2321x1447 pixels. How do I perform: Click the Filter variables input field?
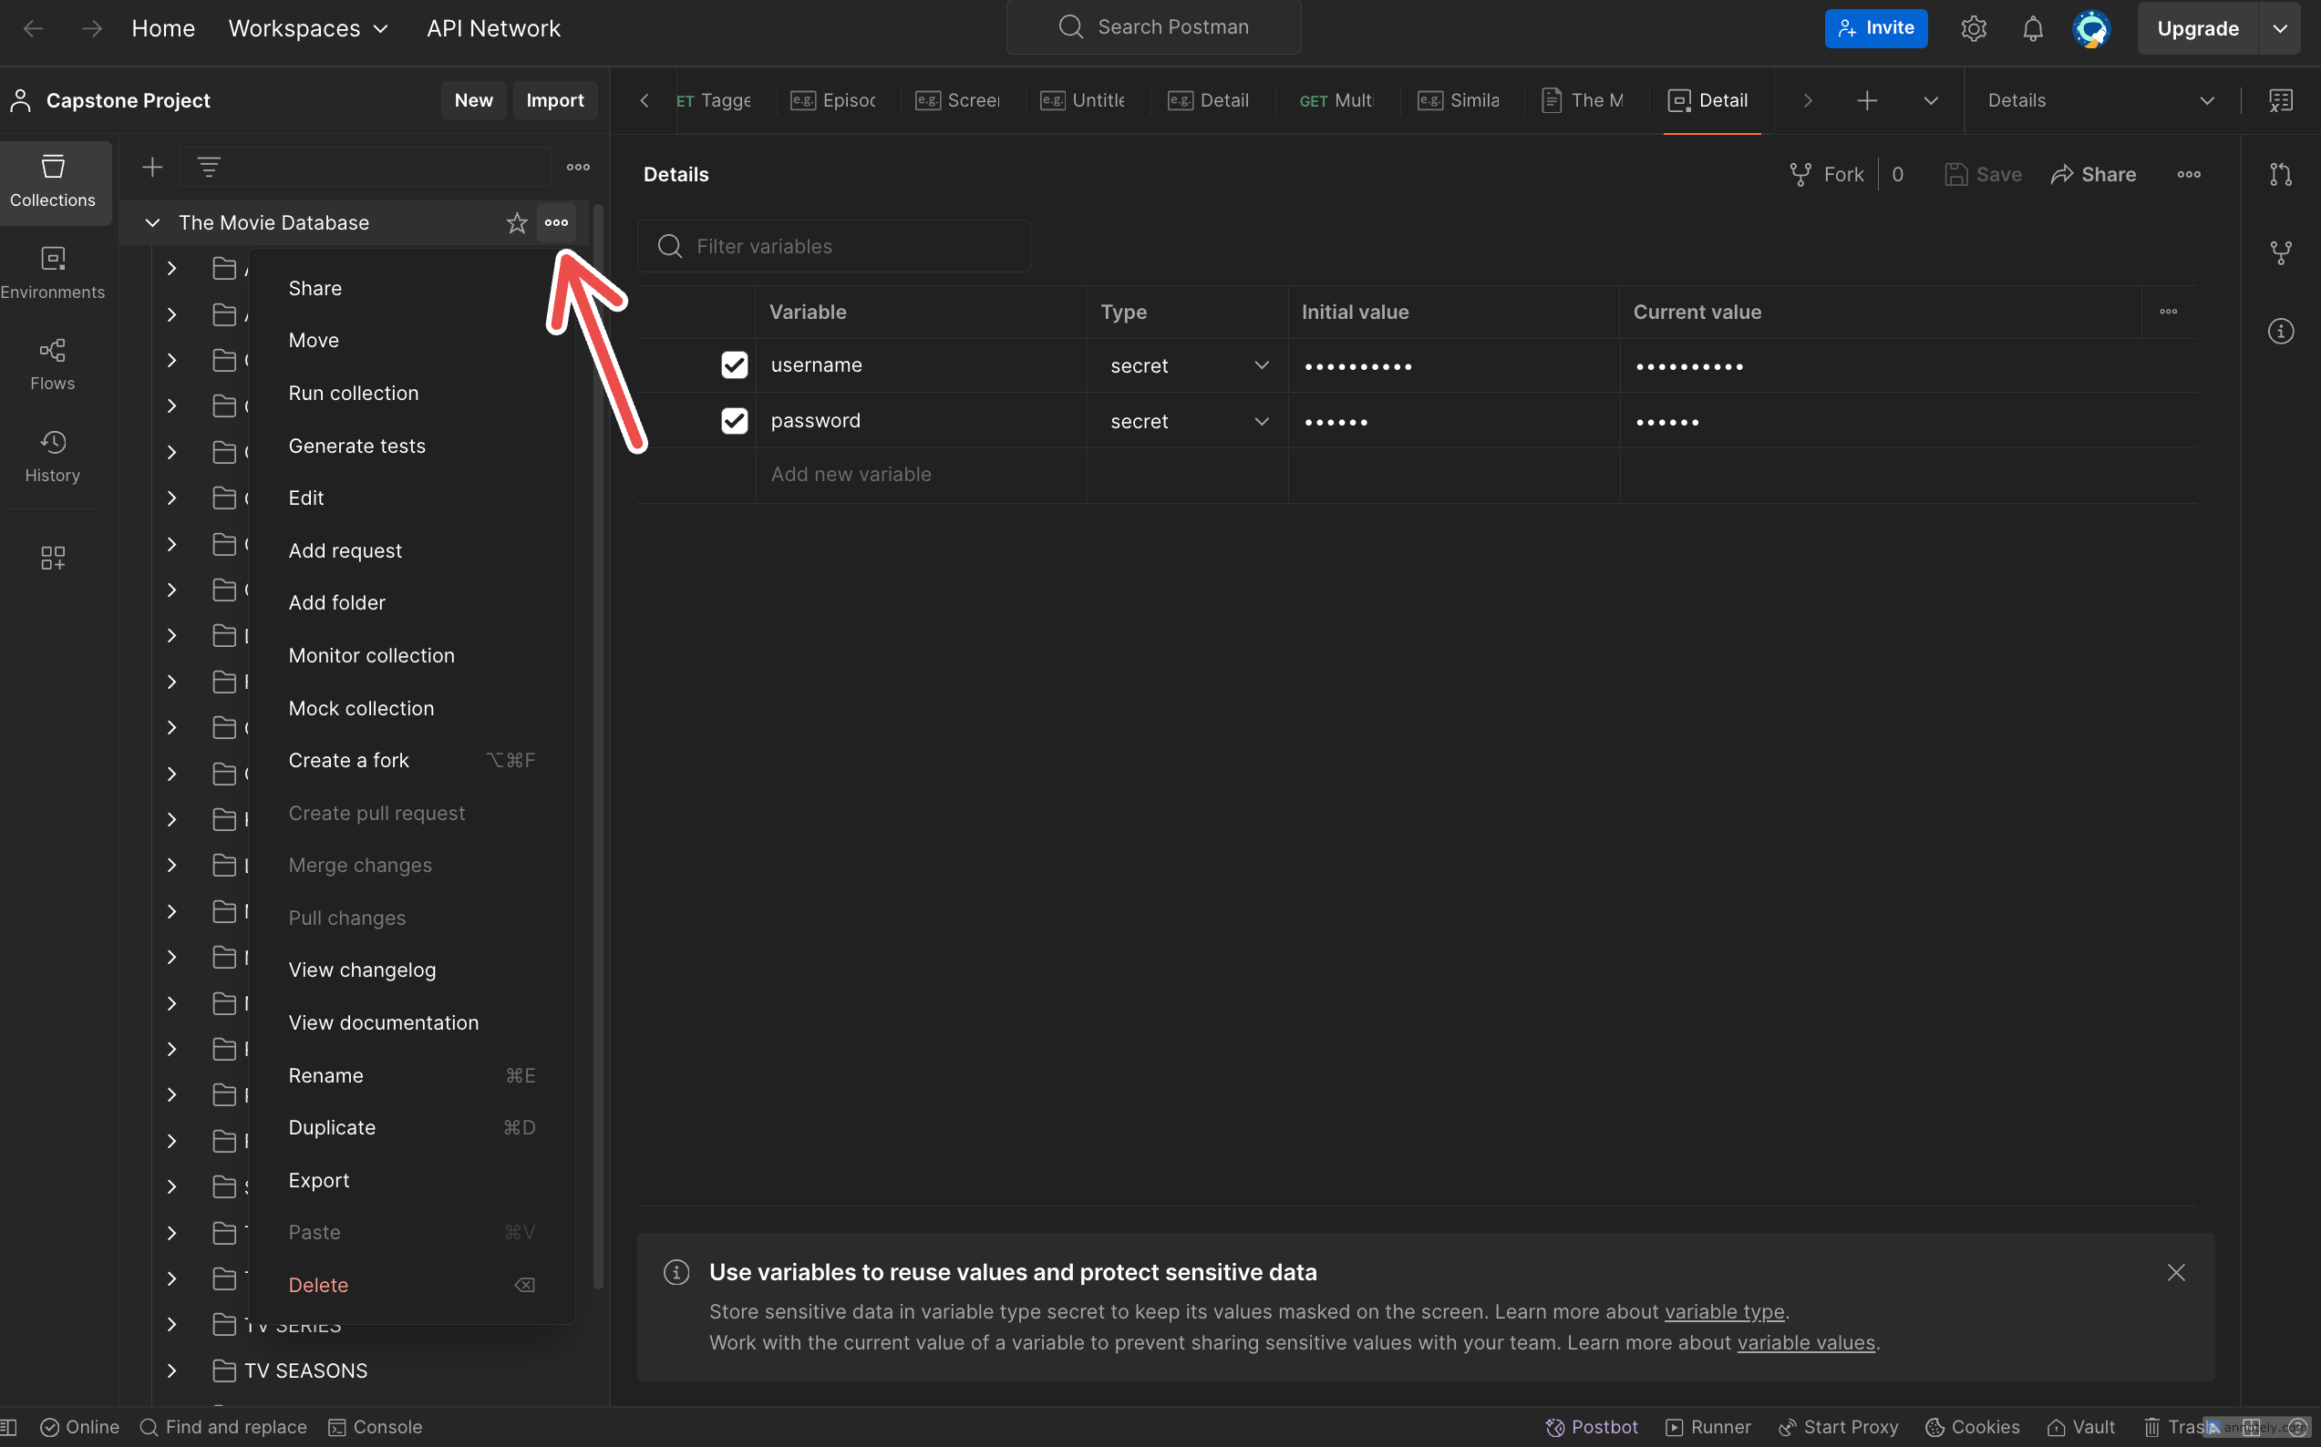pos(834,247)
